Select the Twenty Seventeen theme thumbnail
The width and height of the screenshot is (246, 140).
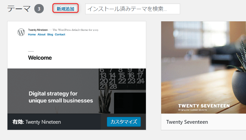[204, 67]
